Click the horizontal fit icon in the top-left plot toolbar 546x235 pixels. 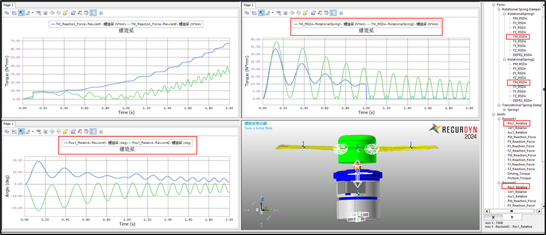click(52, 13)
